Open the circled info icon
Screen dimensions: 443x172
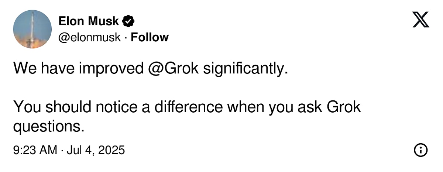coord(421,150)
